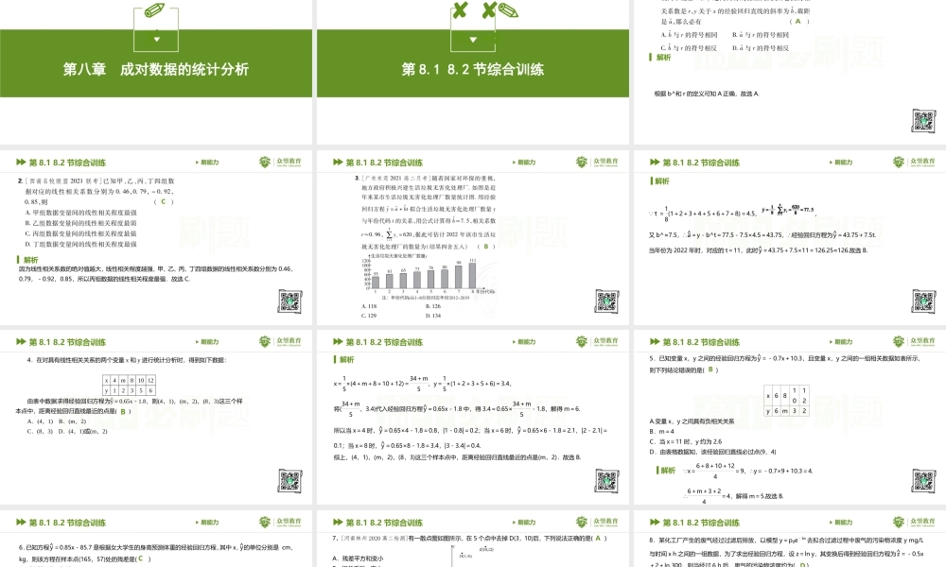946x567 pixels.
Task: Click the 刷能力 label on the question 4 slide
Action: (208, 342)
